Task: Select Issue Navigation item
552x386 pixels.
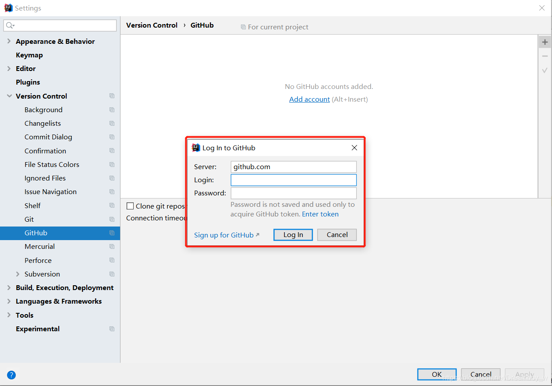Action: click(x=50, y=192)
